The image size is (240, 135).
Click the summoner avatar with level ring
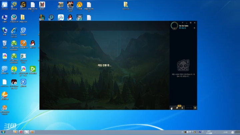coord(174,26)
